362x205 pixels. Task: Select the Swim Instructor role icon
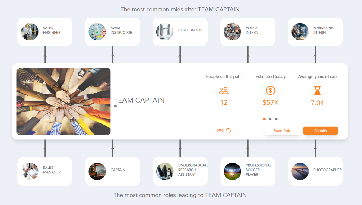(x=97, y=31)
